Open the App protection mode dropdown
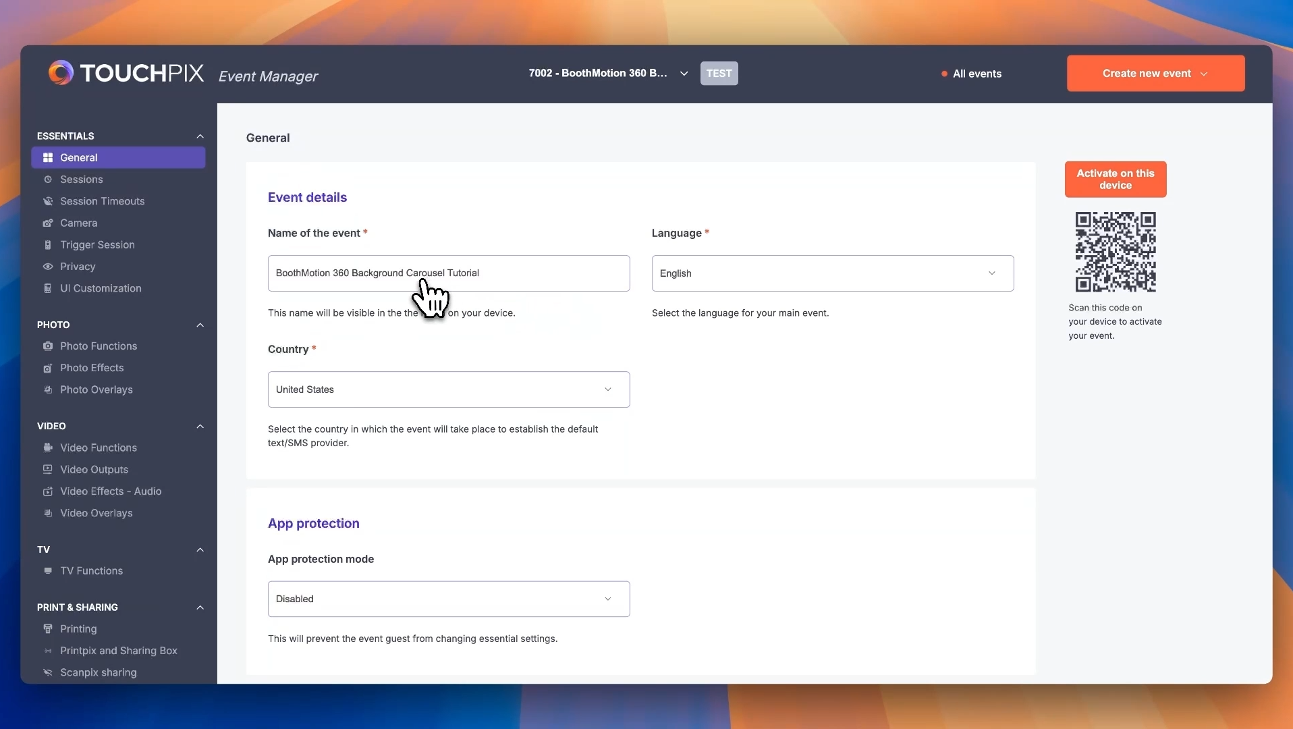This screenshot has height=729, width=1293. [448, 599]
